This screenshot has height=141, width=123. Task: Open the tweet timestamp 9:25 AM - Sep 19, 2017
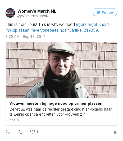pos(25,37)
